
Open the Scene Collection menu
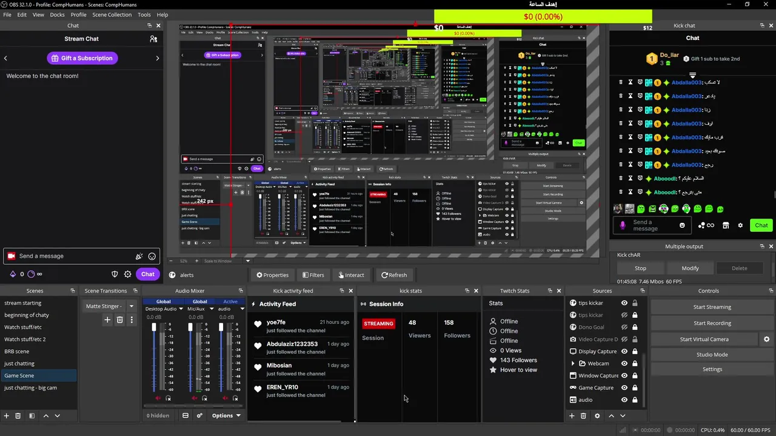(x=112, y=15)
